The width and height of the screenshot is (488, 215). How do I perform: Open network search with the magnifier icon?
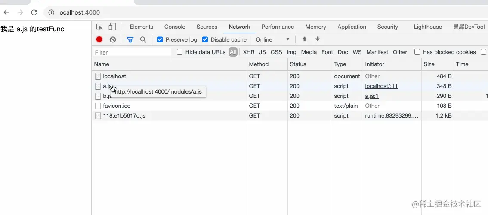pos(143,40)
